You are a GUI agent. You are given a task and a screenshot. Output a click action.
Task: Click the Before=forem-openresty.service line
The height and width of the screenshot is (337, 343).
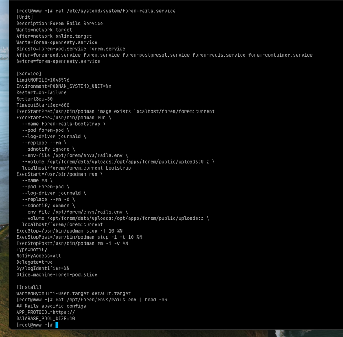pos(58,61)
